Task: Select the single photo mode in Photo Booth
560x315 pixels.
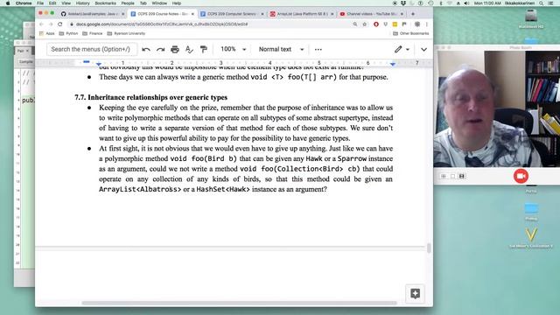Action: (x=452, y=176)
